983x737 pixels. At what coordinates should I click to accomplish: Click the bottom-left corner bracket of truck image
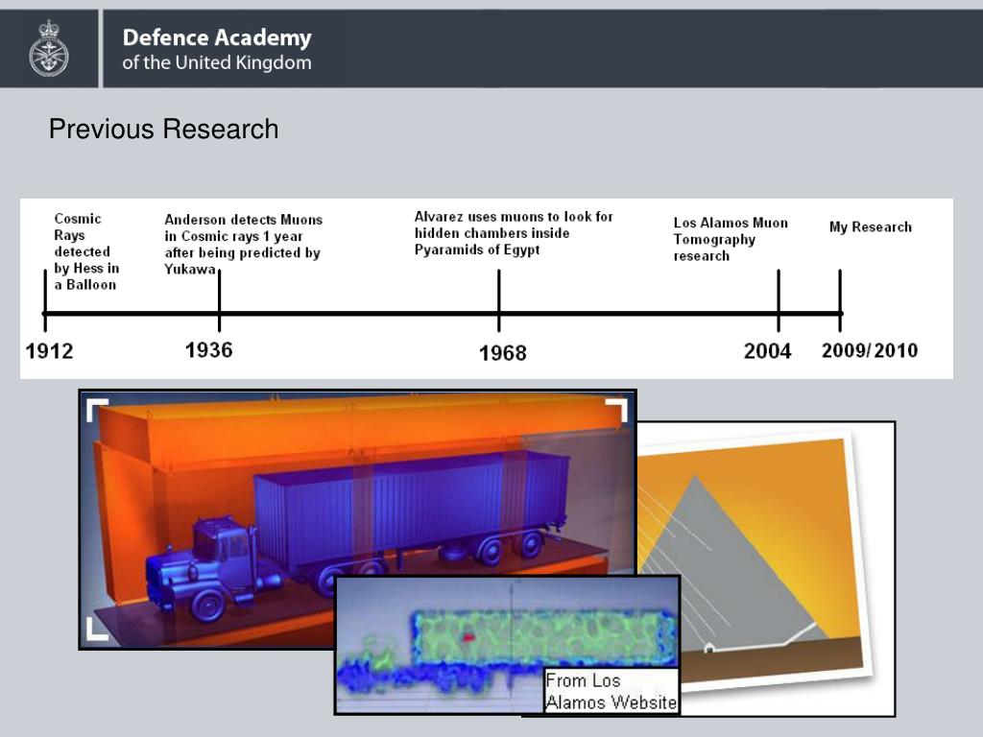click(x=97, y=629)
